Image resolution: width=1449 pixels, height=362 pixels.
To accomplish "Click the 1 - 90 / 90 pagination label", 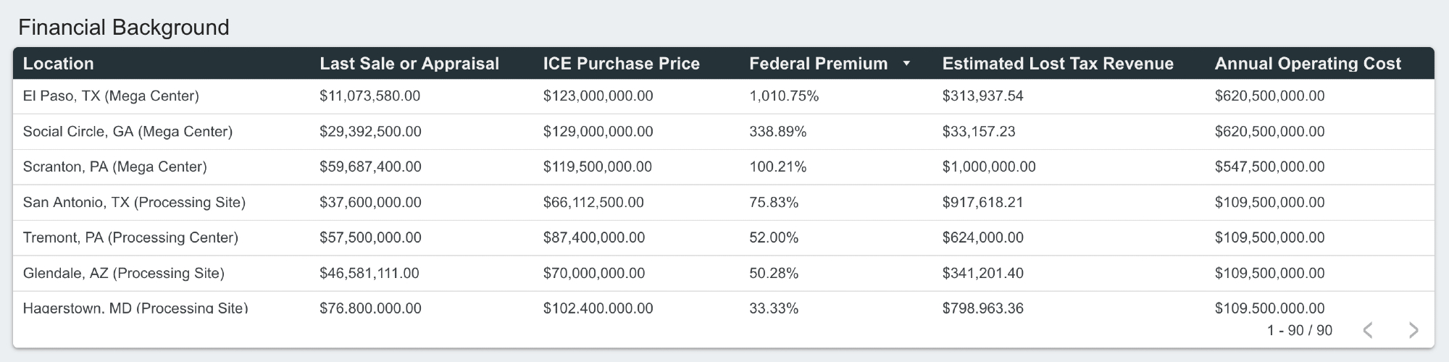I will click(1300, 330).
